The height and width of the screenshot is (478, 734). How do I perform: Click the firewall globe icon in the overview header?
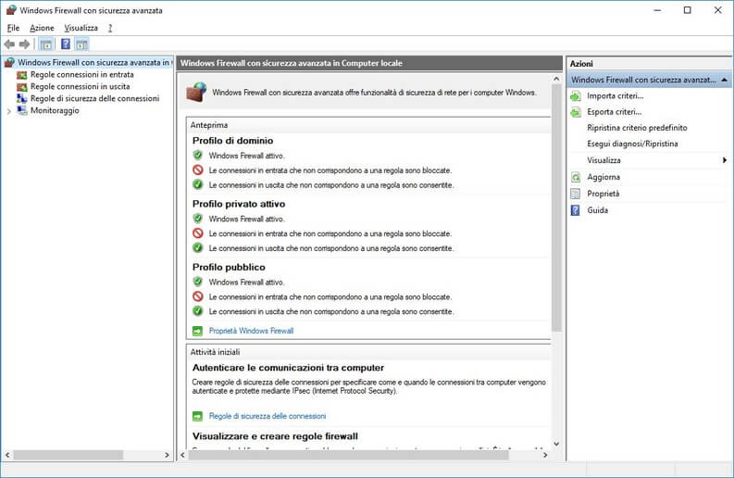(x=196, y=92)
